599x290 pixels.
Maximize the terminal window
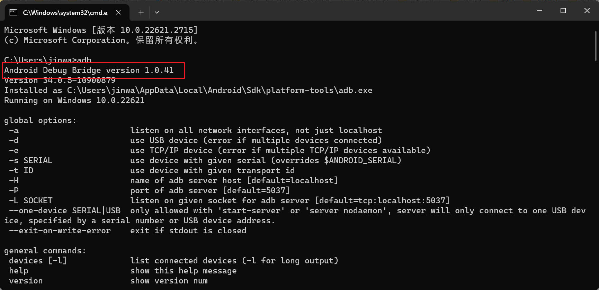[x=563, y=11]
